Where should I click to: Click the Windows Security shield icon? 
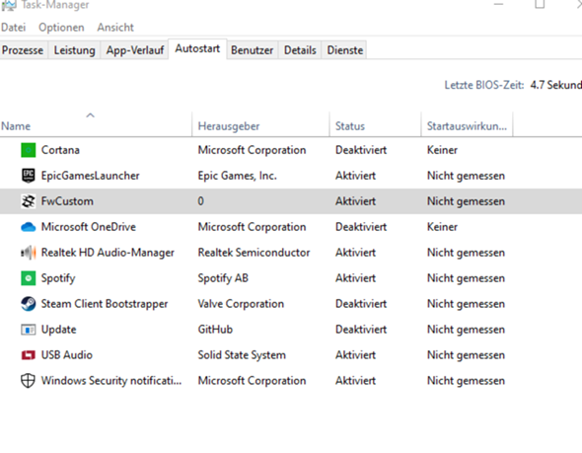[29, 381]
